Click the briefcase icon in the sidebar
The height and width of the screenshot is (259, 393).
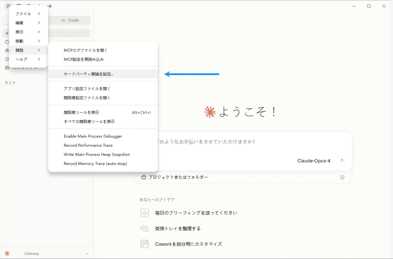coord(7,68)
